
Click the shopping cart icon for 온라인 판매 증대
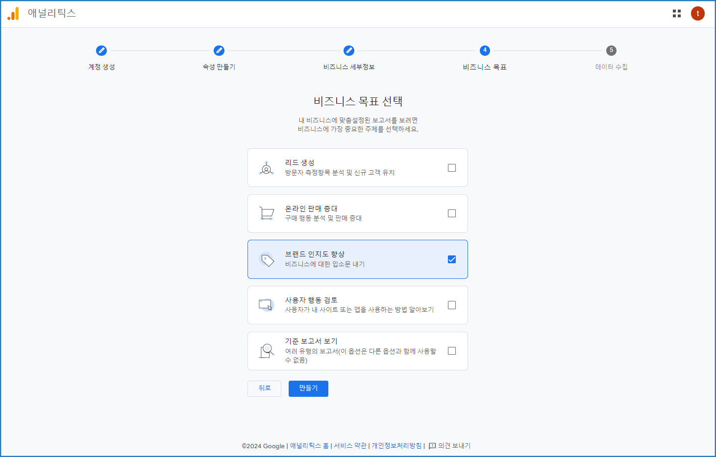click(267, 214)
